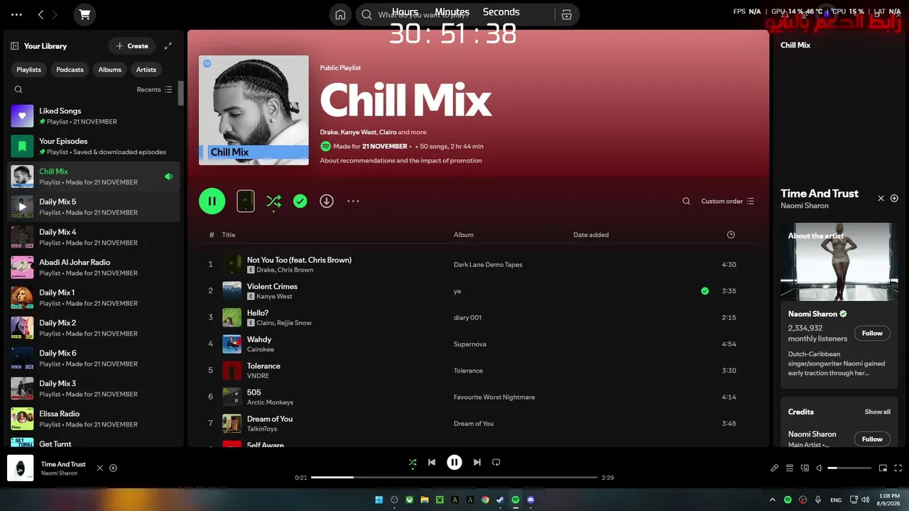Toggle repeat in the bottom player
This screenshot has width=909, height=511.
click(496, 462)
